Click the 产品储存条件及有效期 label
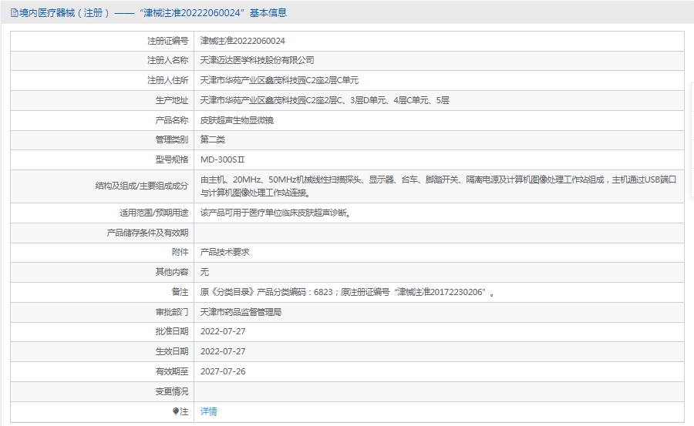Viewport: 694px width, 426px height. coord(147,233)
